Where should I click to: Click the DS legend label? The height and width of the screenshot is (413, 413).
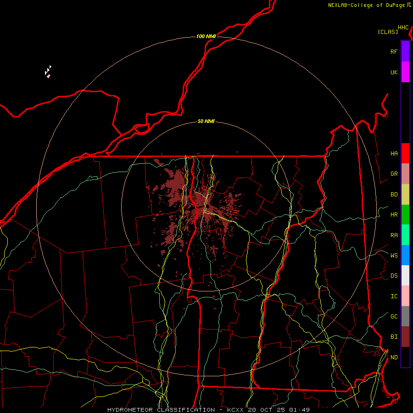[x=394, y=276]
